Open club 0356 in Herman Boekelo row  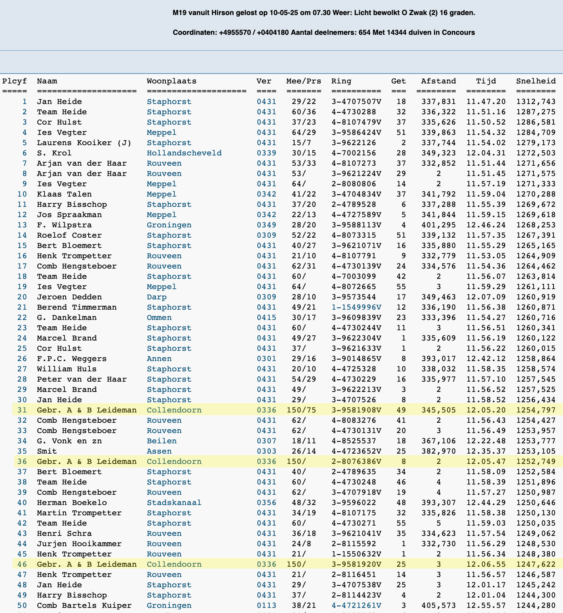[266, 503]
